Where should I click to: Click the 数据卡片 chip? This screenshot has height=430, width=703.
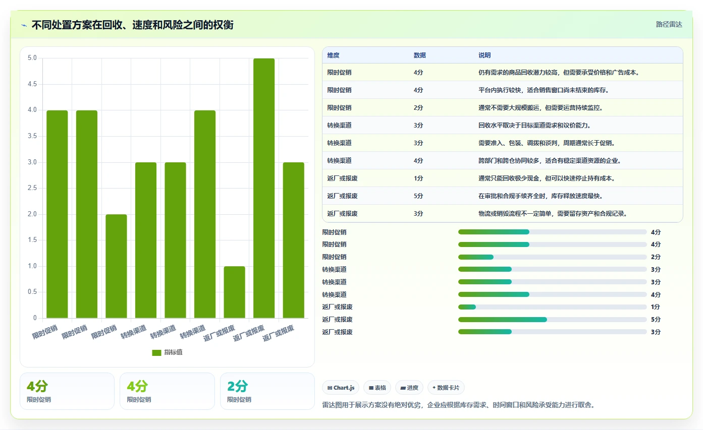(x=446, y=388)
